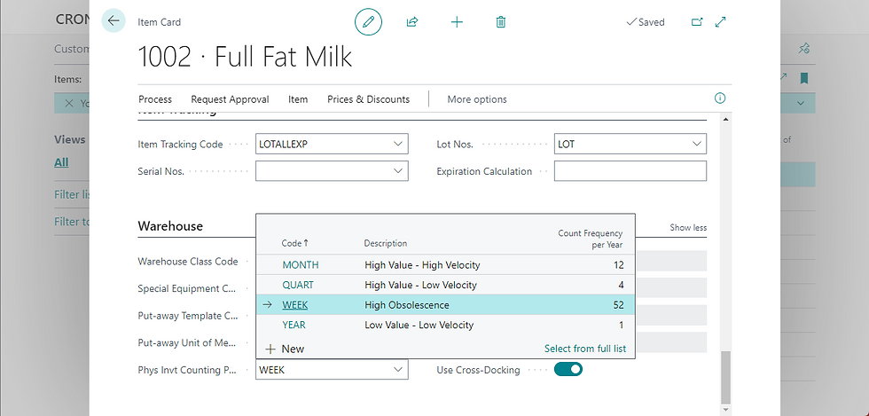The width and height of the screenshot is (869, 416).
Task: Open the Request Approval menu
Action: pos(230,99)
